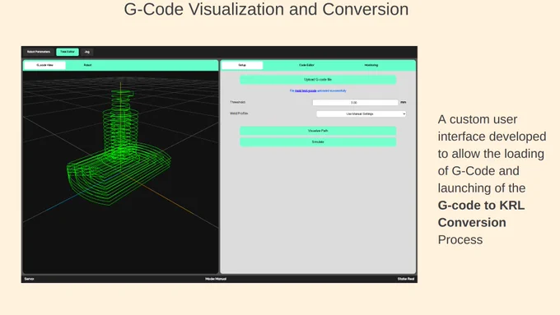
Task: Click the 'Servo' status bar text
Action: pos(30,279)
